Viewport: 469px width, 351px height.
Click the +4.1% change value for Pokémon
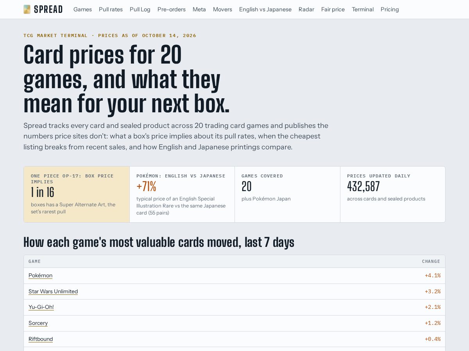coord(433,275)
